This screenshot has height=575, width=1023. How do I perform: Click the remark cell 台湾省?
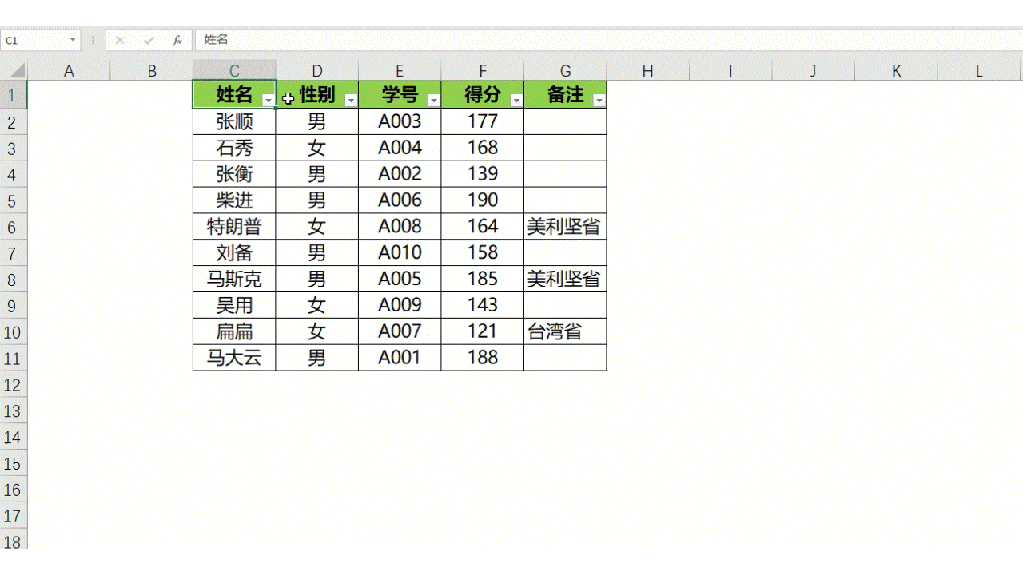[565, 331]
